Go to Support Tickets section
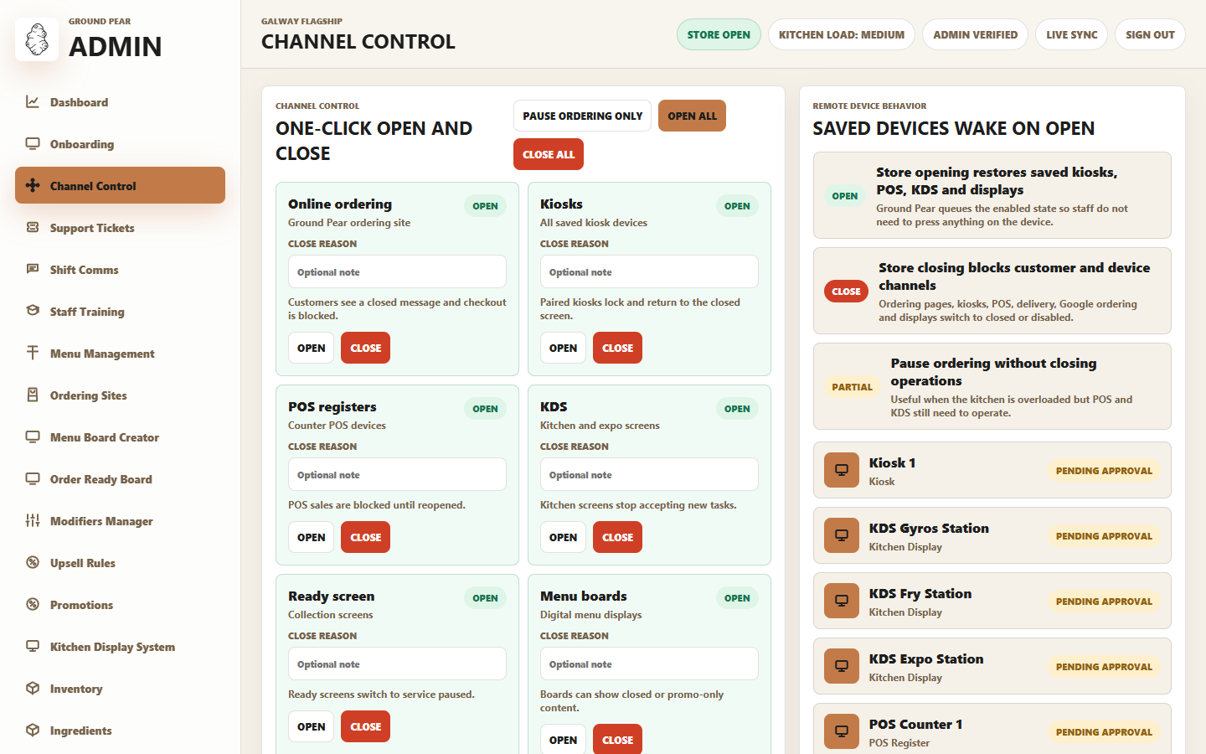This screenshot has width=1206, height=754. pos(120,228)
